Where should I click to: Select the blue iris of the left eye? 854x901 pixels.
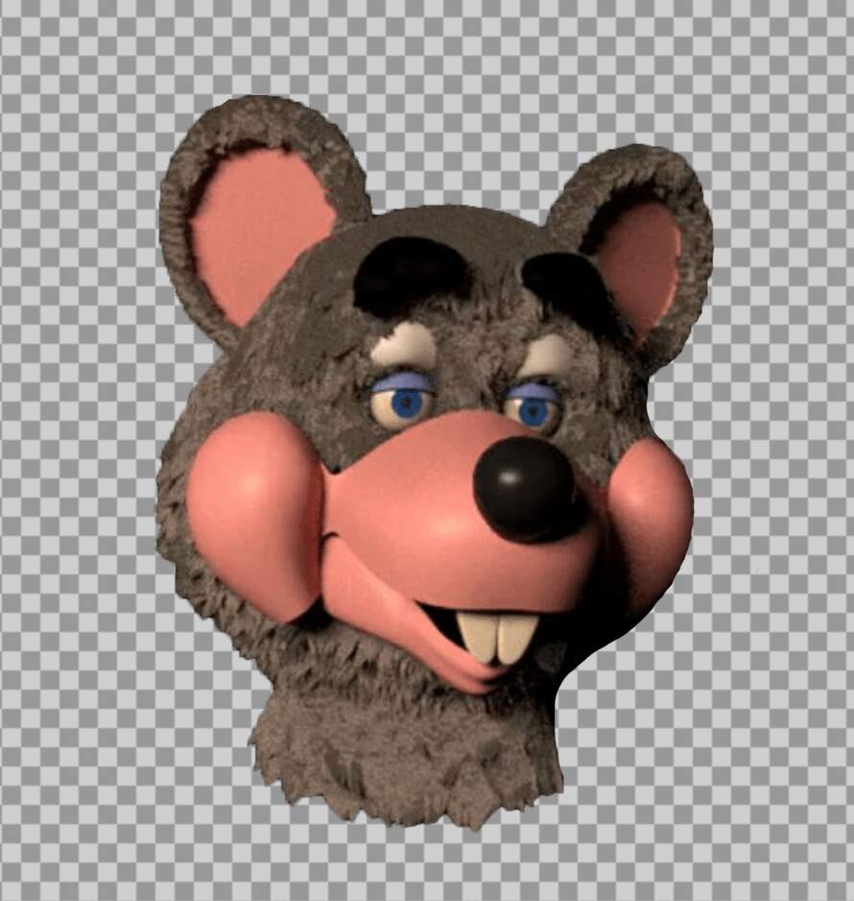(408, 404)
